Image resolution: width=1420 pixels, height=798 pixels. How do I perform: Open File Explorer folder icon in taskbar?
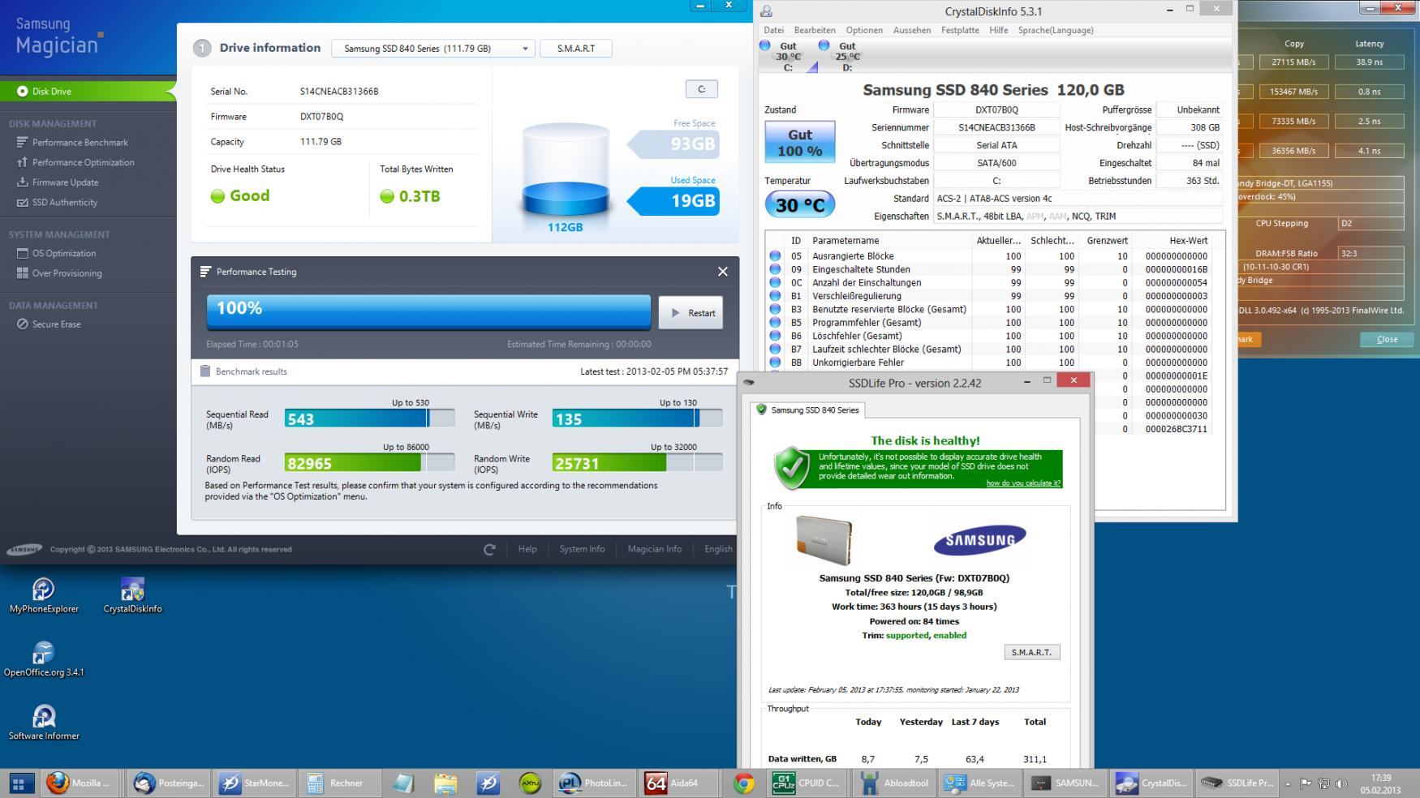click(445, 783)
